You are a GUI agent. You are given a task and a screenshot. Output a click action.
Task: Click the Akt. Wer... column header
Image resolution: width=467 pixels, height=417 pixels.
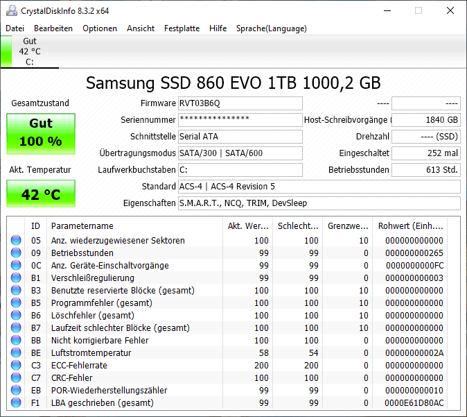coord(248,225)
